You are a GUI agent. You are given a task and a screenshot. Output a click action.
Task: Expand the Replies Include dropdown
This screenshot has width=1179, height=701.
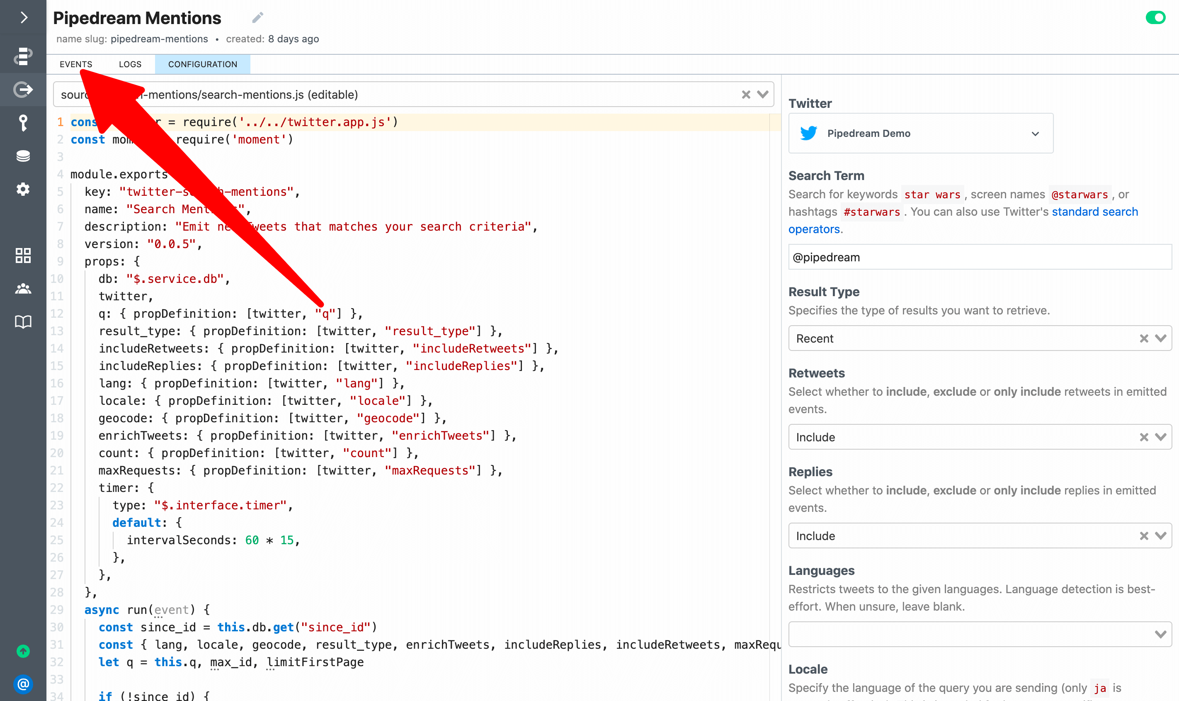pos(1162,536)
